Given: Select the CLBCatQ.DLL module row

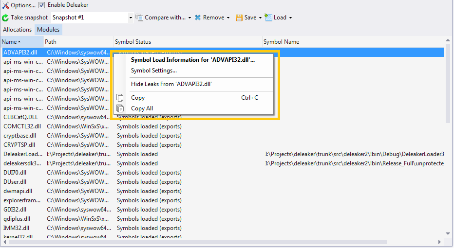Looking at the screenshot, I should coord(222,117).
